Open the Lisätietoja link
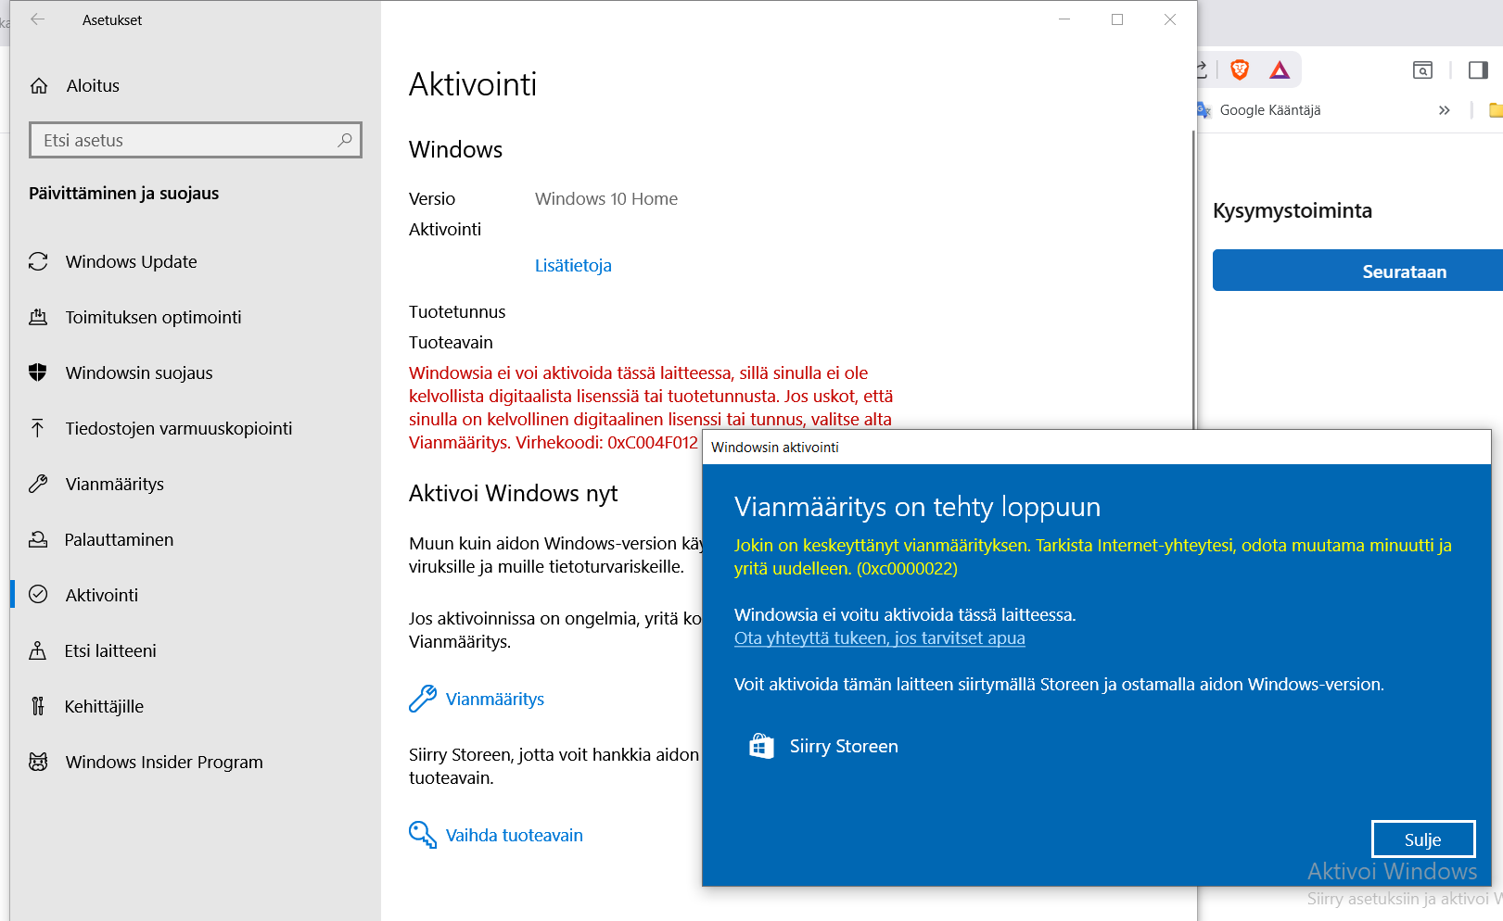1503x921 pixels. 573,265
